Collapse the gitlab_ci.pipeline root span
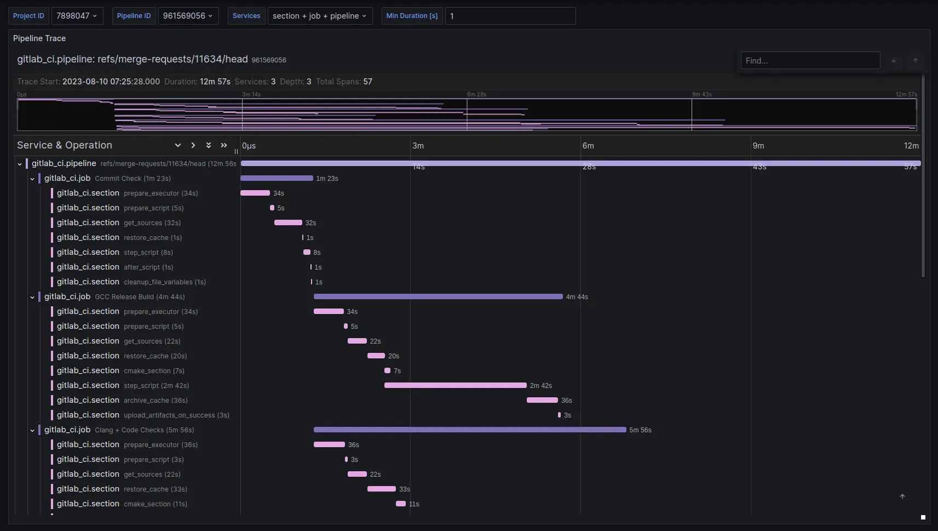938x531 pixels. click(20, 164)
